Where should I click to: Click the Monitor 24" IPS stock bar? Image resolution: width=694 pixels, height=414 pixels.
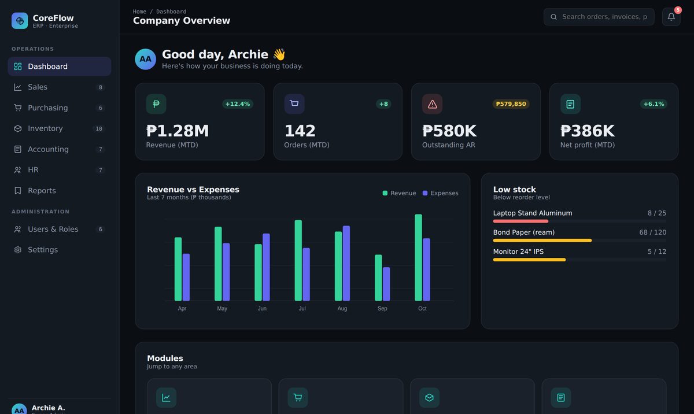[579, 260]
